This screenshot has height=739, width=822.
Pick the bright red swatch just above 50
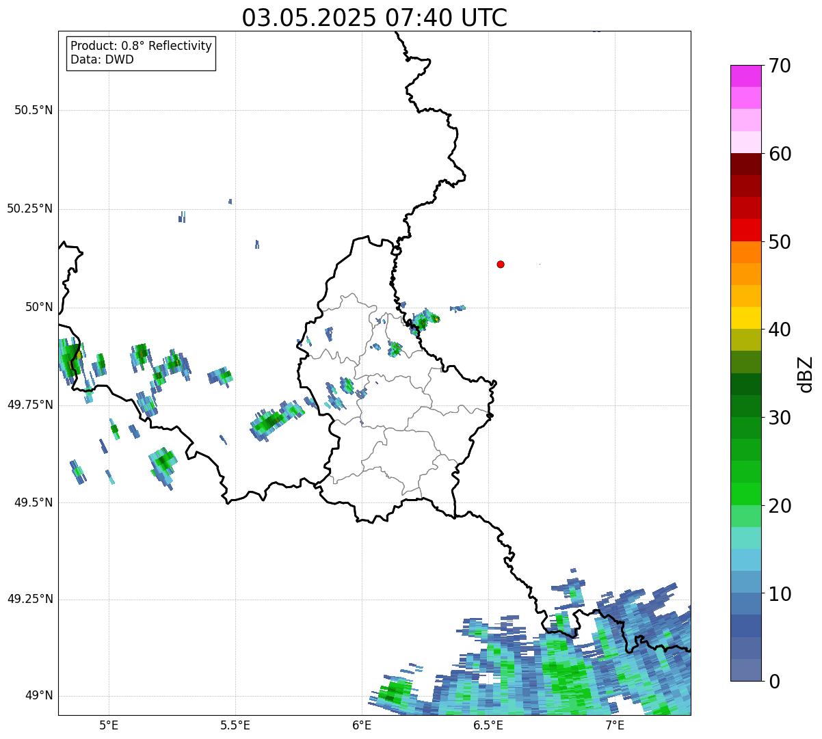[745, 230]
